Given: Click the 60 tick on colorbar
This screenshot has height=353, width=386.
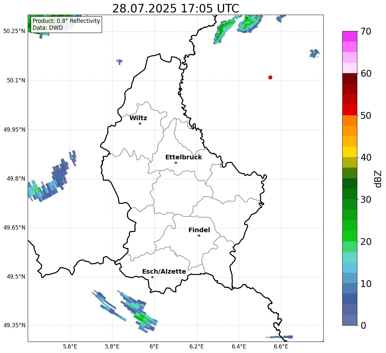Looking at the screenshot, I should 366,73.
